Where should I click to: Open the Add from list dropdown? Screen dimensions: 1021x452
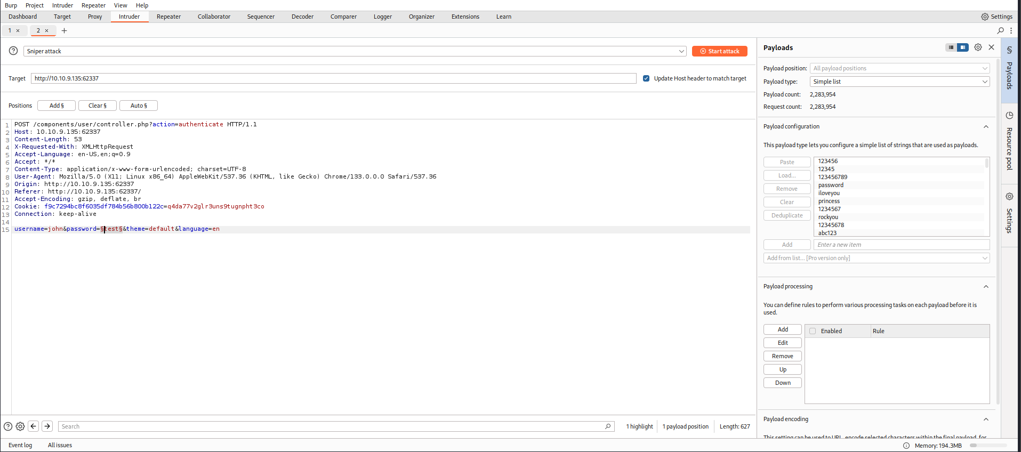pyautogui.click(x=877, y=258)
